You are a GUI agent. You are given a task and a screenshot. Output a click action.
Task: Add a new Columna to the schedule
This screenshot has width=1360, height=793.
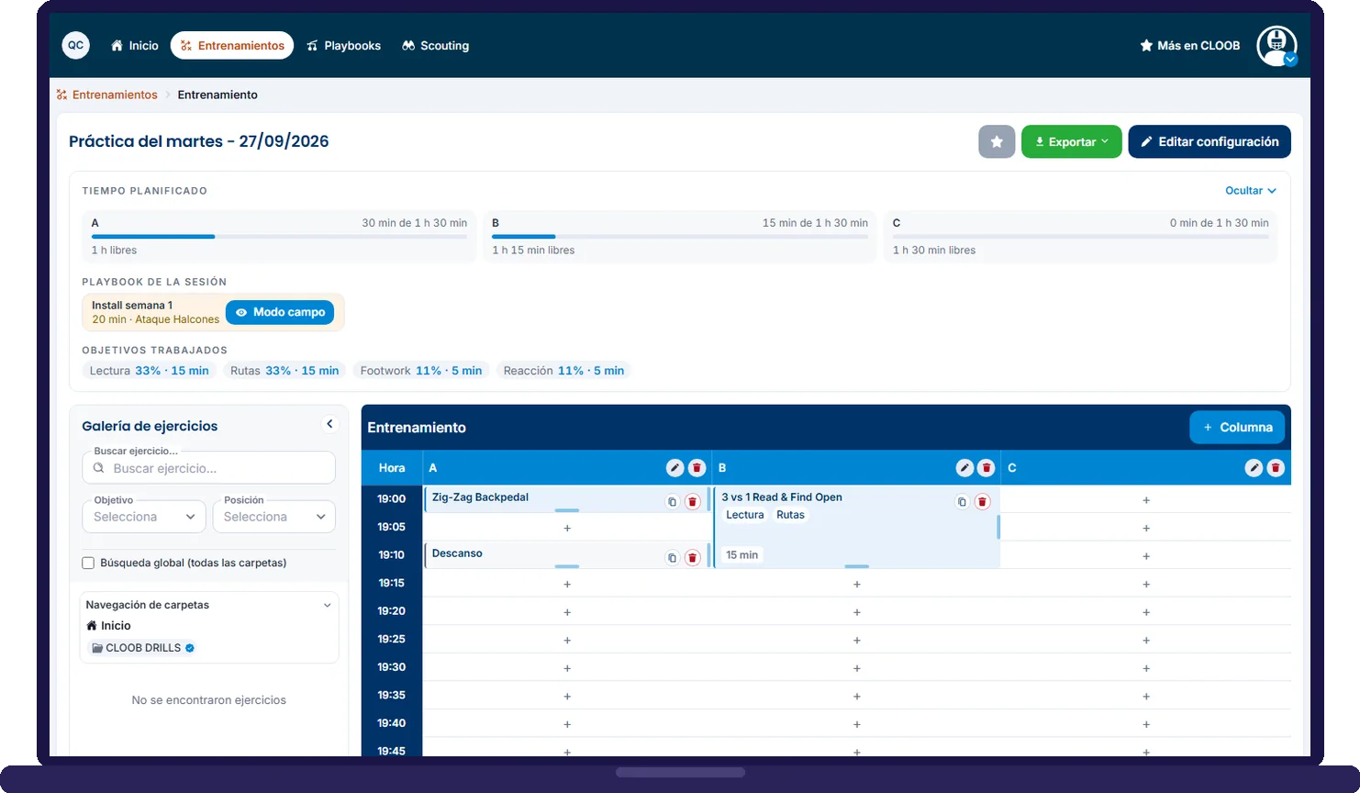click(1237, 428)
